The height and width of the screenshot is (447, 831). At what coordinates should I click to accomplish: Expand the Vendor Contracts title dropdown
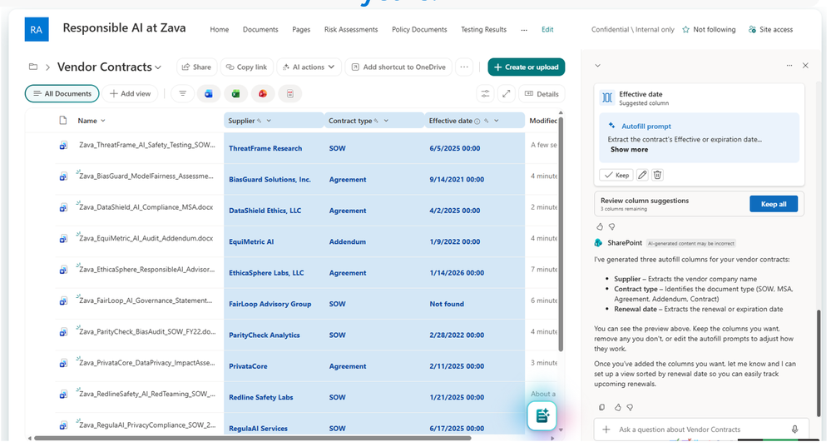point(158,67)
